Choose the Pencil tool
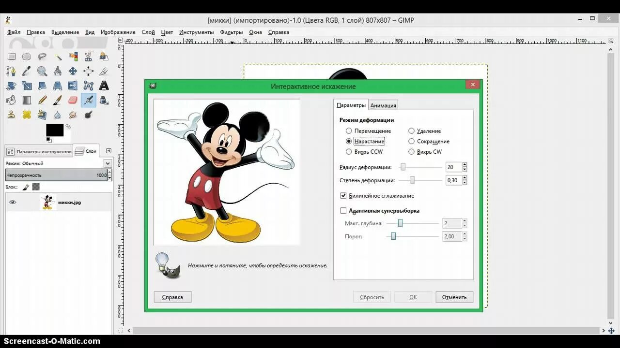Viewport: 620px width, 348px height. click(x=42, y=101)
